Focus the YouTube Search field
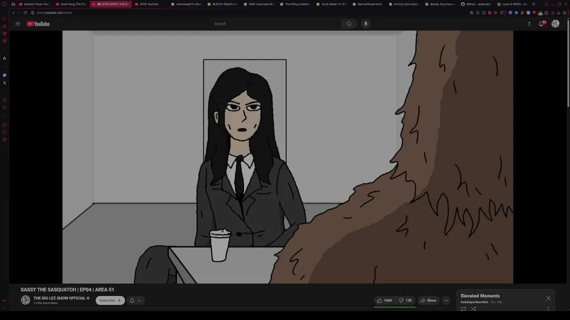This screenshot has height=320, width=570. [x=276, y=24]
